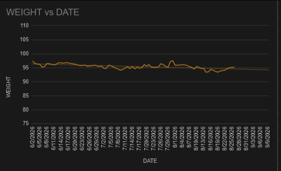Pick the 7/20/2026 date label
The height and width of the screenshot is (171, 281).
[146, 138]
